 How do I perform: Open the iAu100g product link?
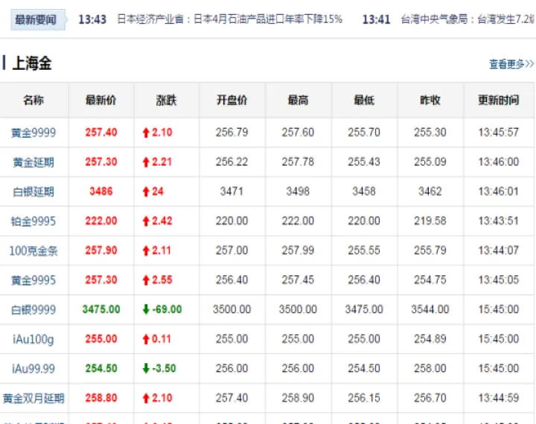(33, 339)
